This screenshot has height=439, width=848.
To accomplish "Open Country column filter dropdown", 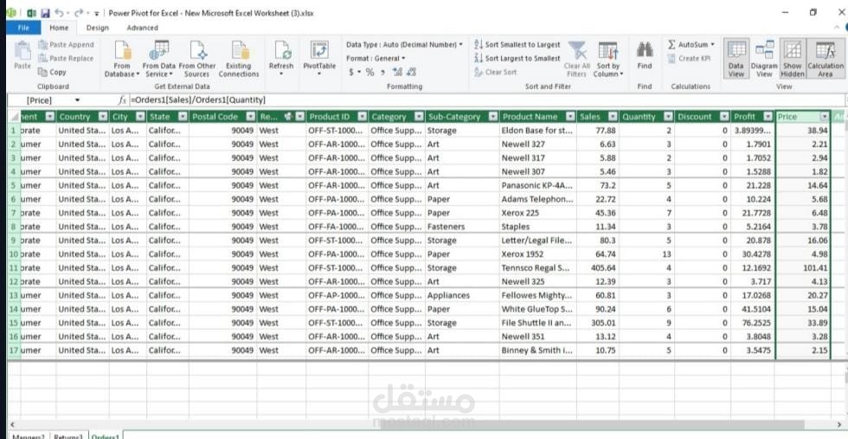I will tap(102, 117).
